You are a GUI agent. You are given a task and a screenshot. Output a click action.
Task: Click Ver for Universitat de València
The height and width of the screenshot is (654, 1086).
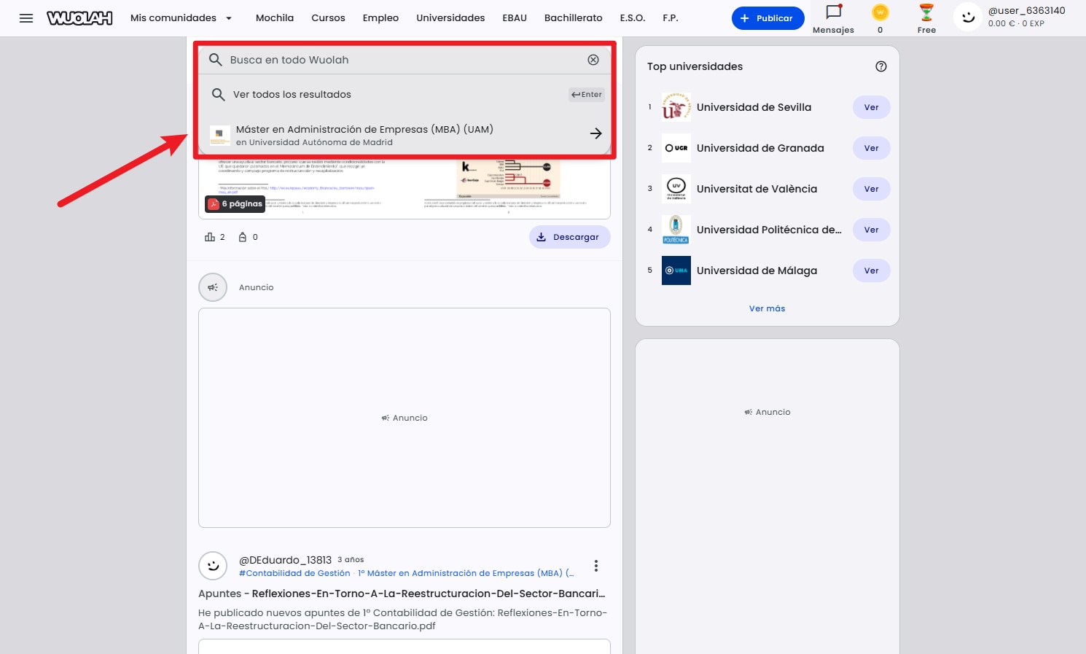pyautogui.click(x=871, y=189)
